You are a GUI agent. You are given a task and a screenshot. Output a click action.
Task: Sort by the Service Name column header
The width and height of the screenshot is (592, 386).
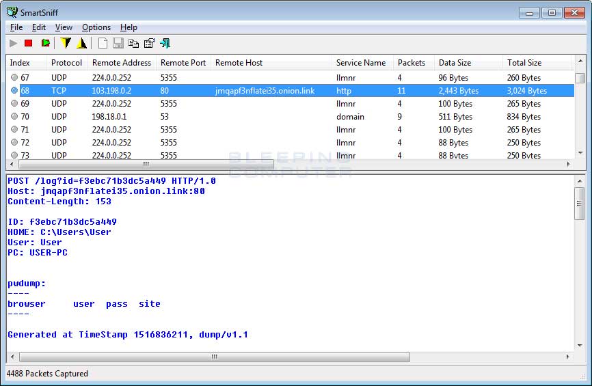362,63
